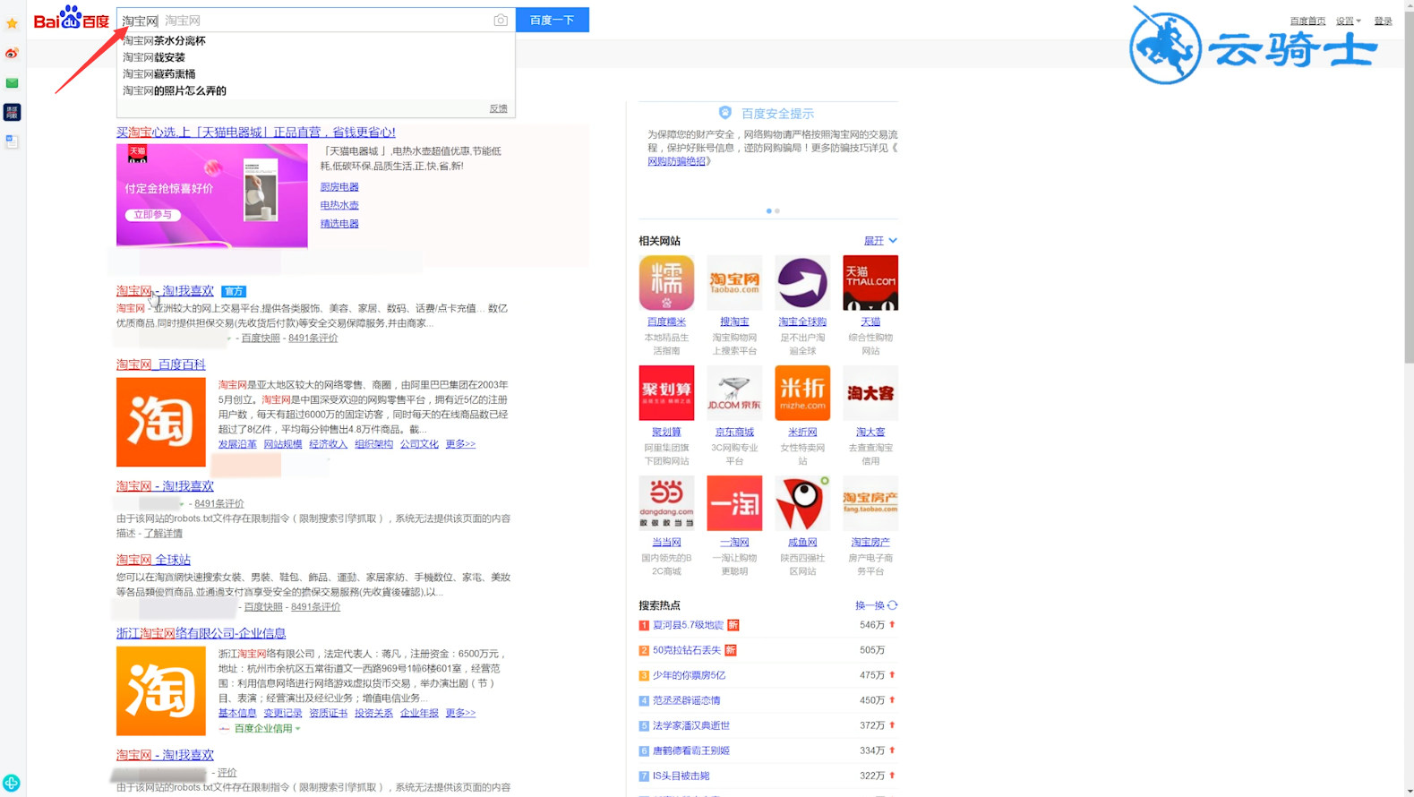Screen dimensions: 1414x797
Task: Click the second carousel dot in 百度安全提示
Action: [x=777, y=211]
